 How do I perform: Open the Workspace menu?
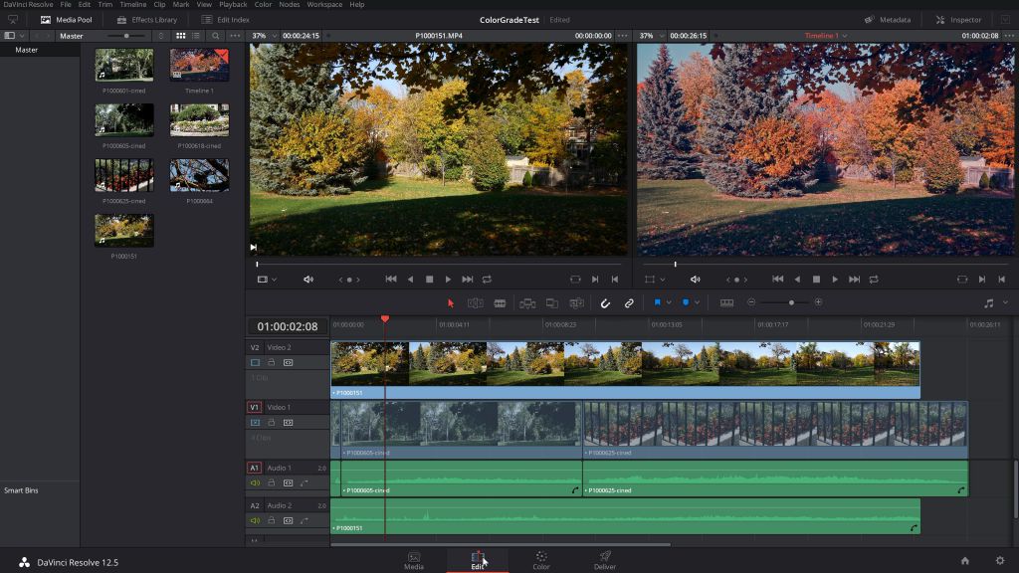324,5
